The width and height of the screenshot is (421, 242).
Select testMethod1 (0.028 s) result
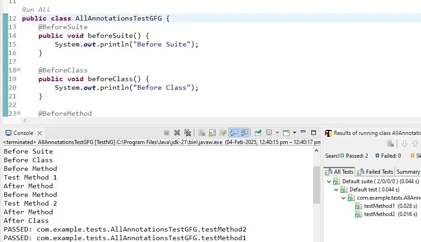pyautogui.click(x=386, y=206)
